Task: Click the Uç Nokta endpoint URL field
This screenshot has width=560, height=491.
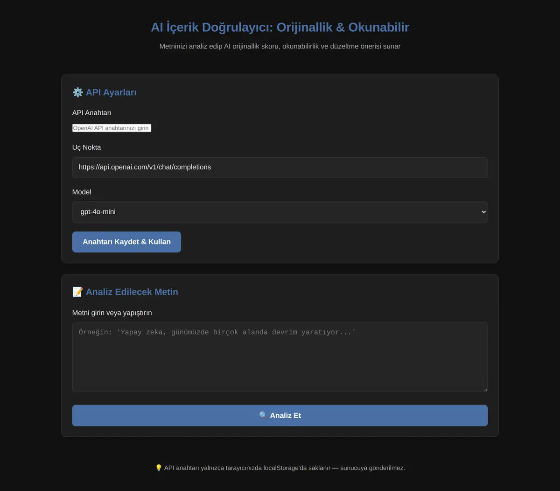Action: pos(280,167)
